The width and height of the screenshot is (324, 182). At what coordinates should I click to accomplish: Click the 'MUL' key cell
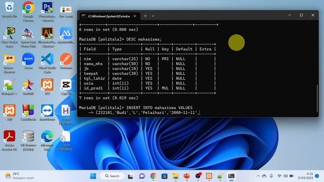[165, 88]
